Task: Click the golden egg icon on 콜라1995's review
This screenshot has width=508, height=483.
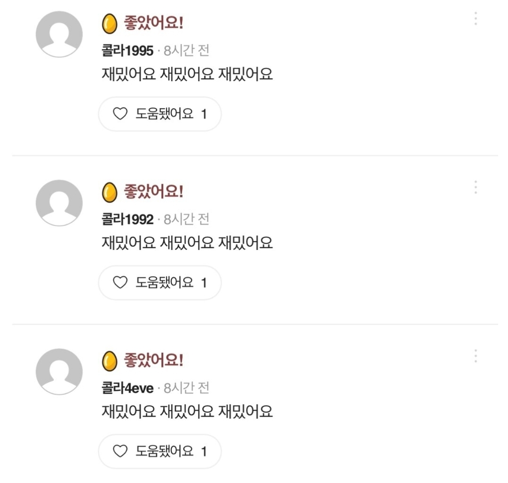Action: coord(110,23)
